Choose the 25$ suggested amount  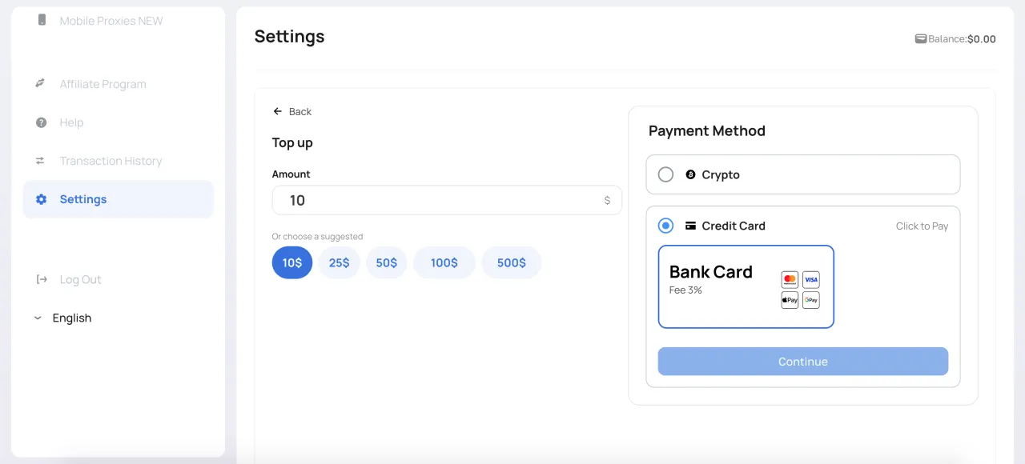pyautogui.click(x=339, y=262)
